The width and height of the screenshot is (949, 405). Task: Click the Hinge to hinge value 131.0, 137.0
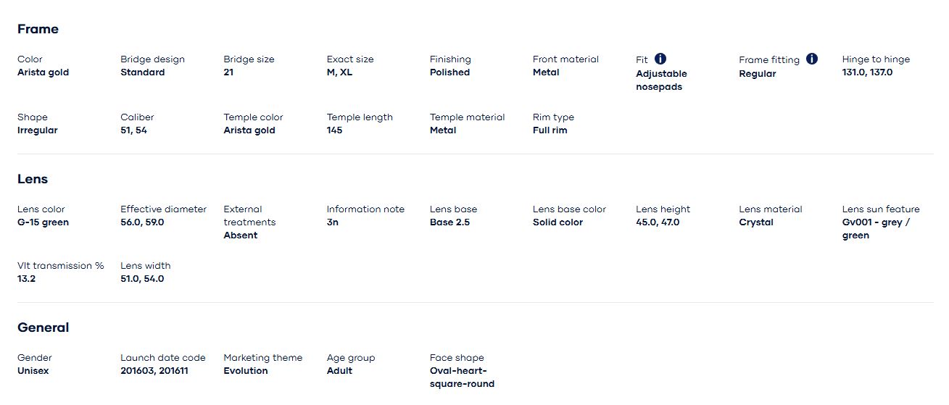click(867, 72)
